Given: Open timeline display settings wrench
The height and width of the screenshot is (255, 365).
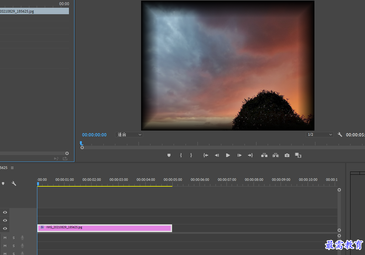Looking at the screenshot, I should click(x=14, y=183).
